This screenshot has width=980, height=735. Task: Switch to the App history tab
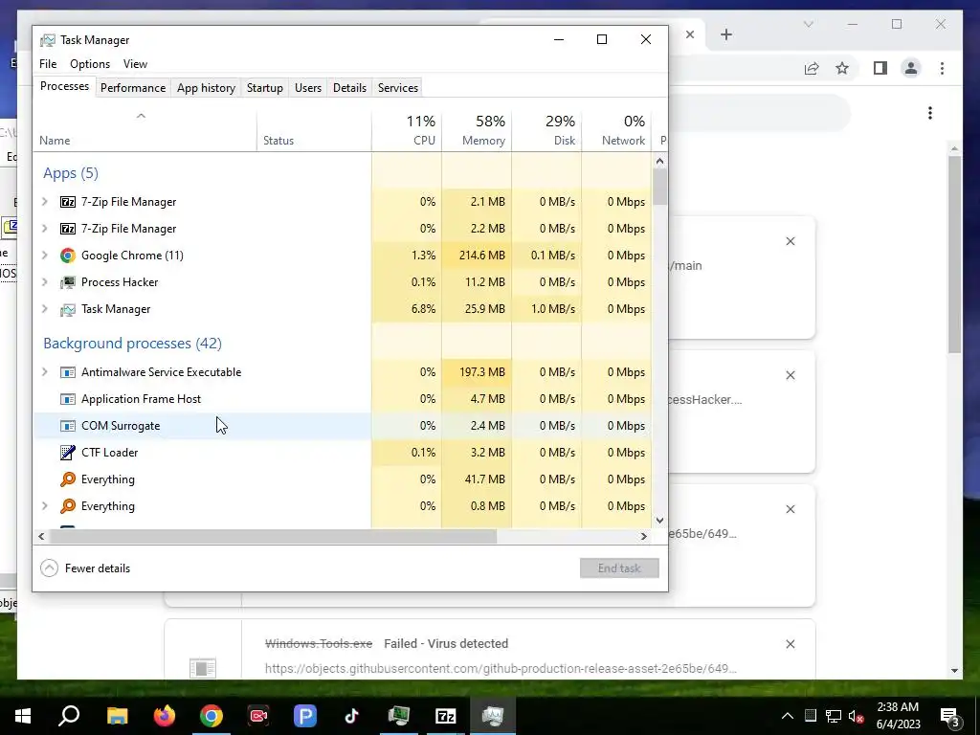206,88
